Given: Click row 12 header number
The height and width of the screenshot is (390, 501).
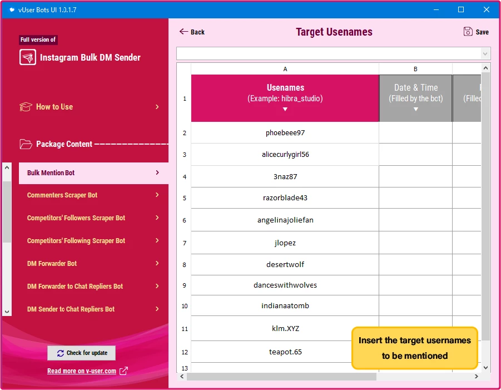Looking at the screenshot, I should click(185, 352).
